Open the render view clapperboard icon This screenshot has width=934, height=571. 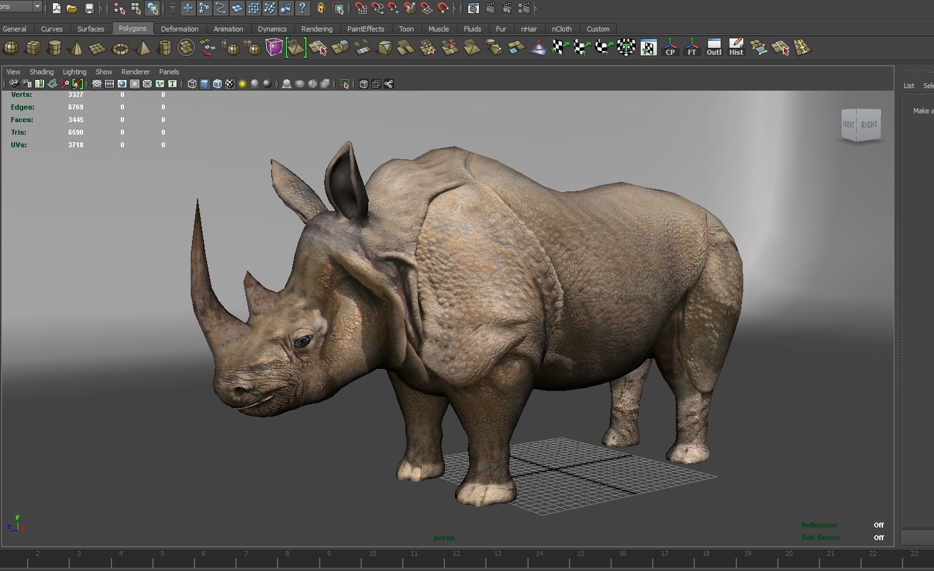(473, 8)
